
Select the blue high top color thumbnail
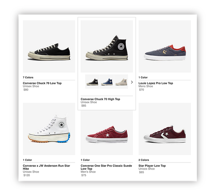pos(107,82)
